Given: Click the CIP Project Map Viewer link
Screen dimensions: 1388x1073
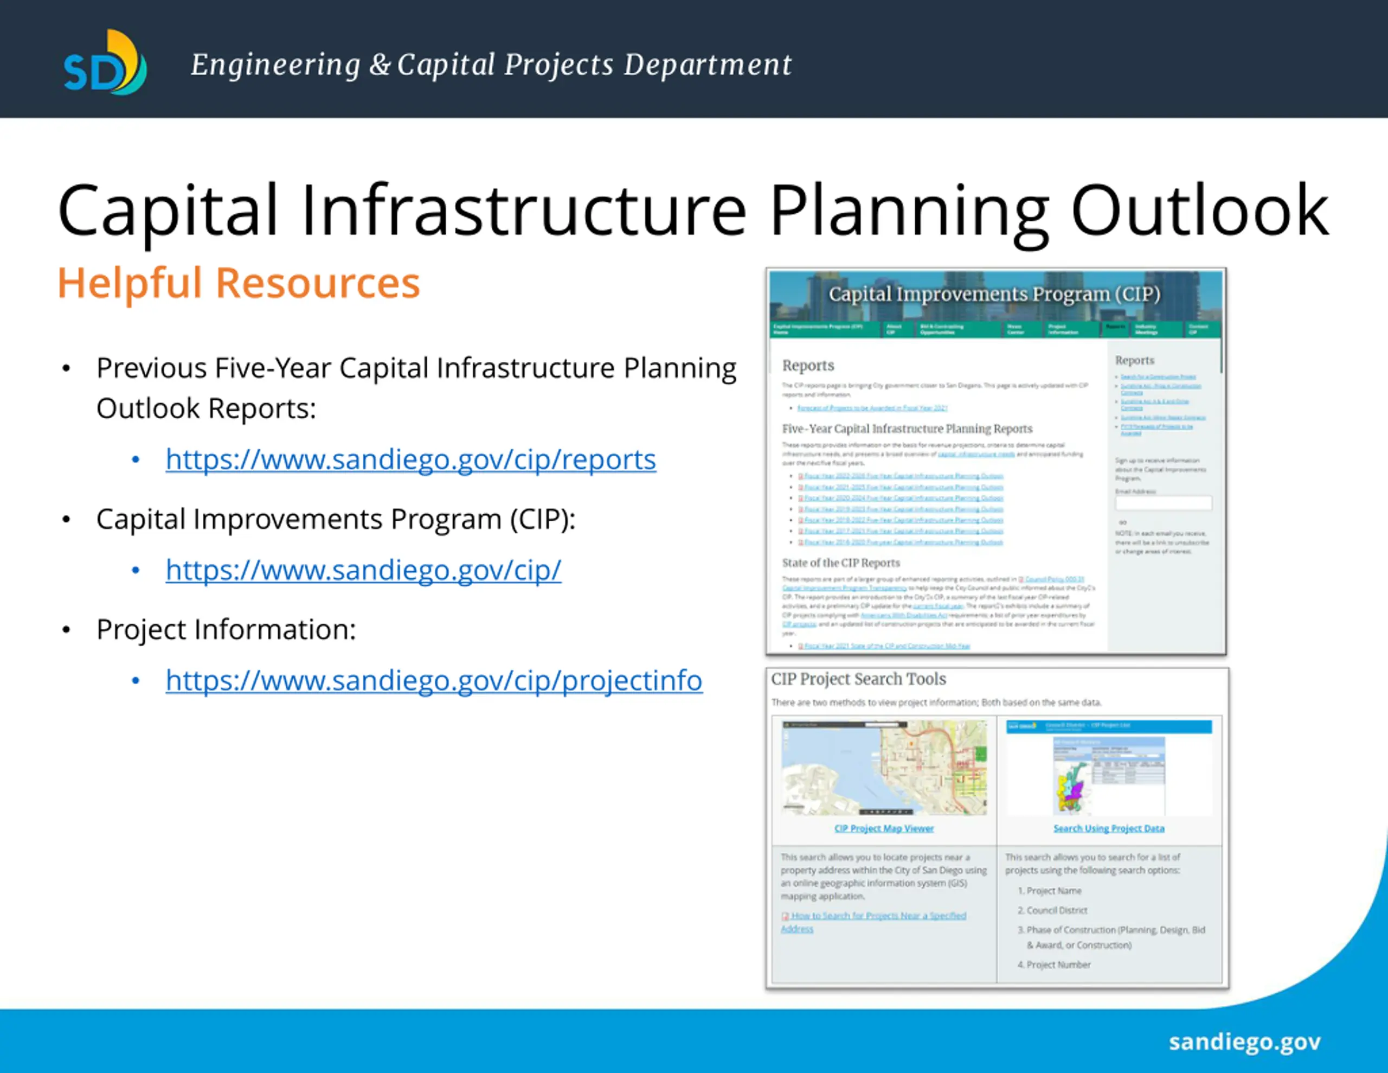Looking at the screenshot, I should (884, 828).
